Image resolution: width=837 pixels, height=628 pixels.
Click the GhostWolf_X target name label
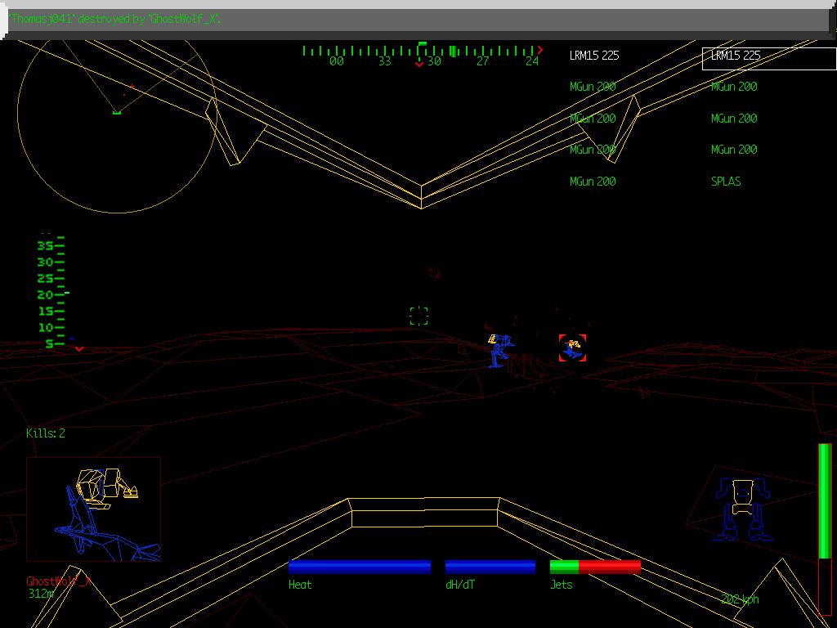tap(59, 581)
